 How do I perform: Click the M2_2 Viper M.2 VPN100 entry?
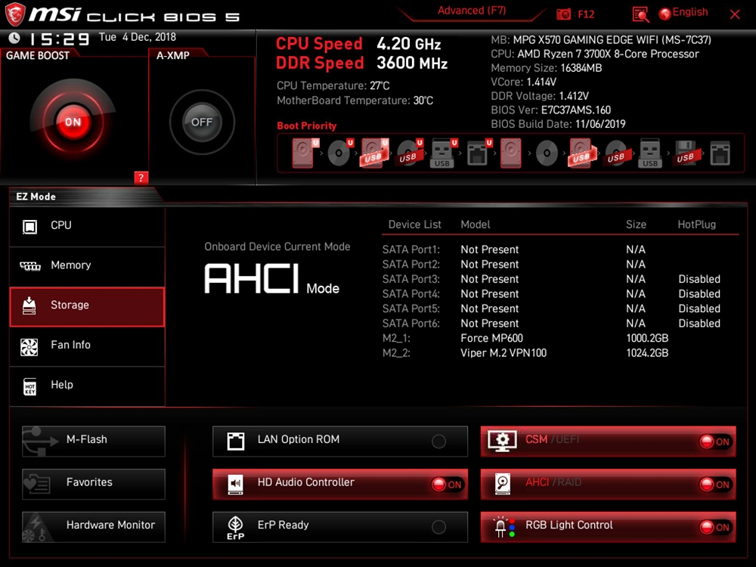point(503,353)
